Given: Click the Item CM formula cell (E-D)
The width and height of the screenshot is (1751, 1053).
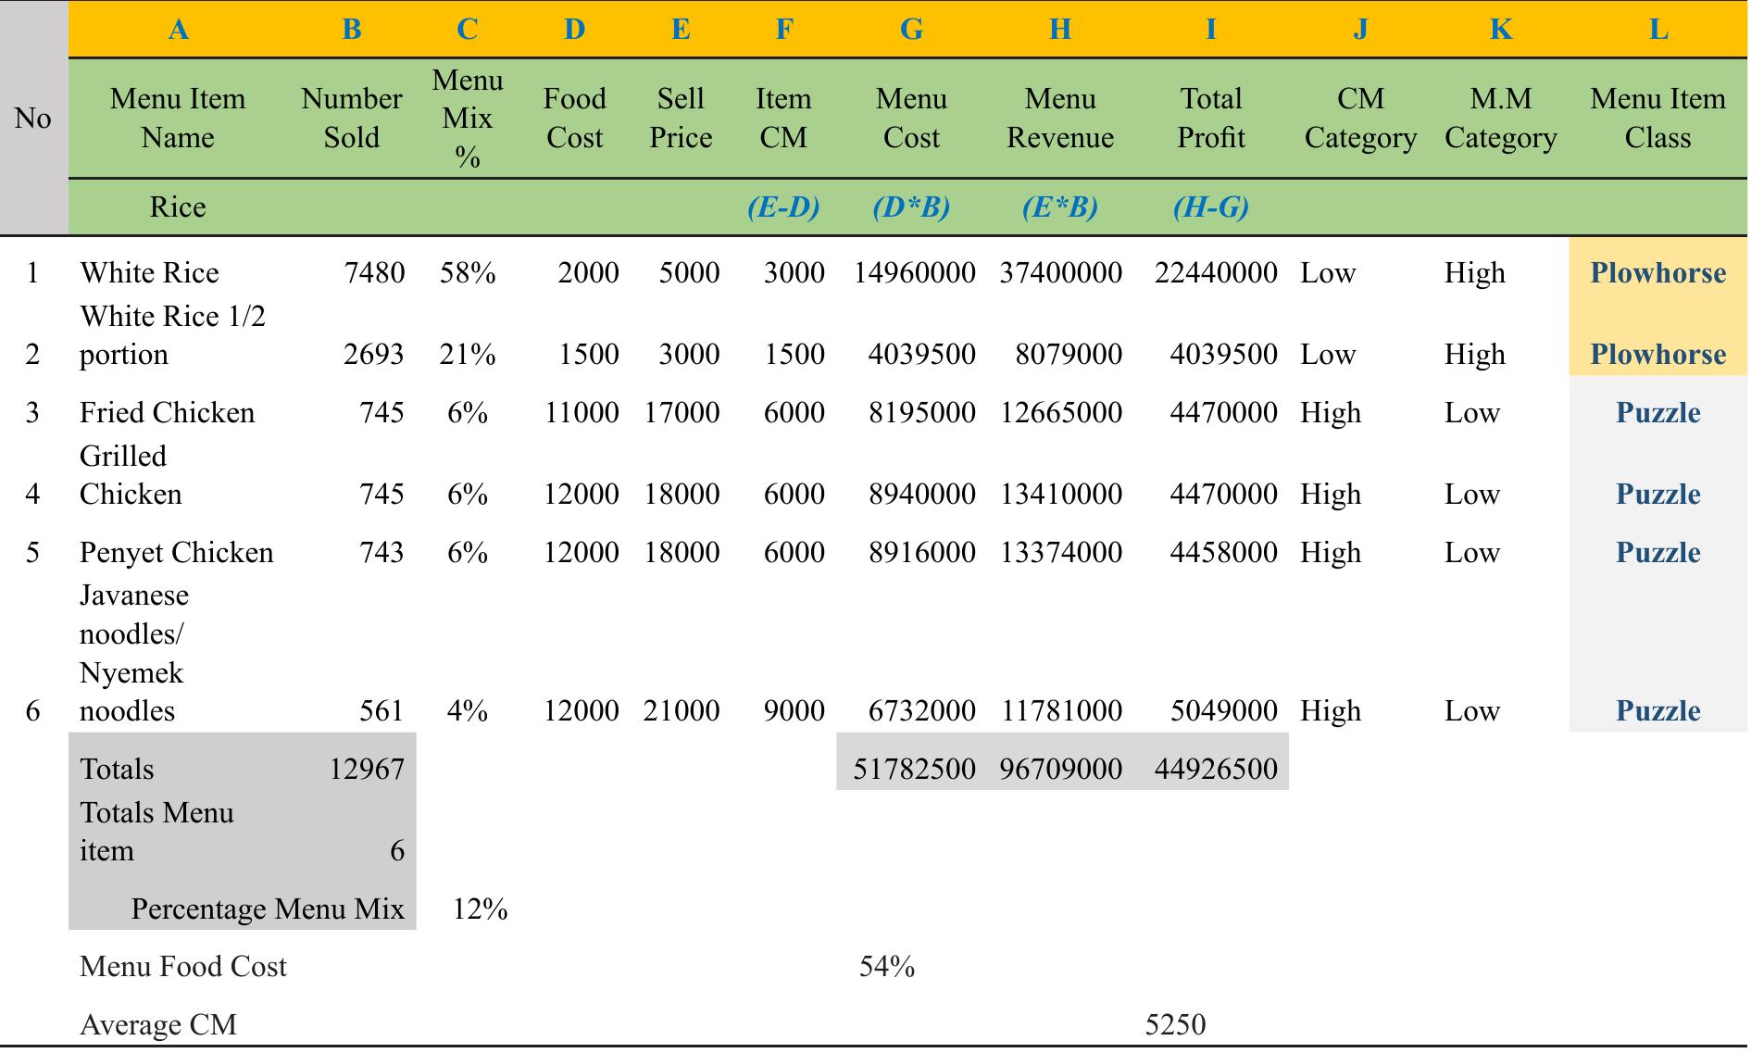Looking at the screenshot, I should 782,208.
